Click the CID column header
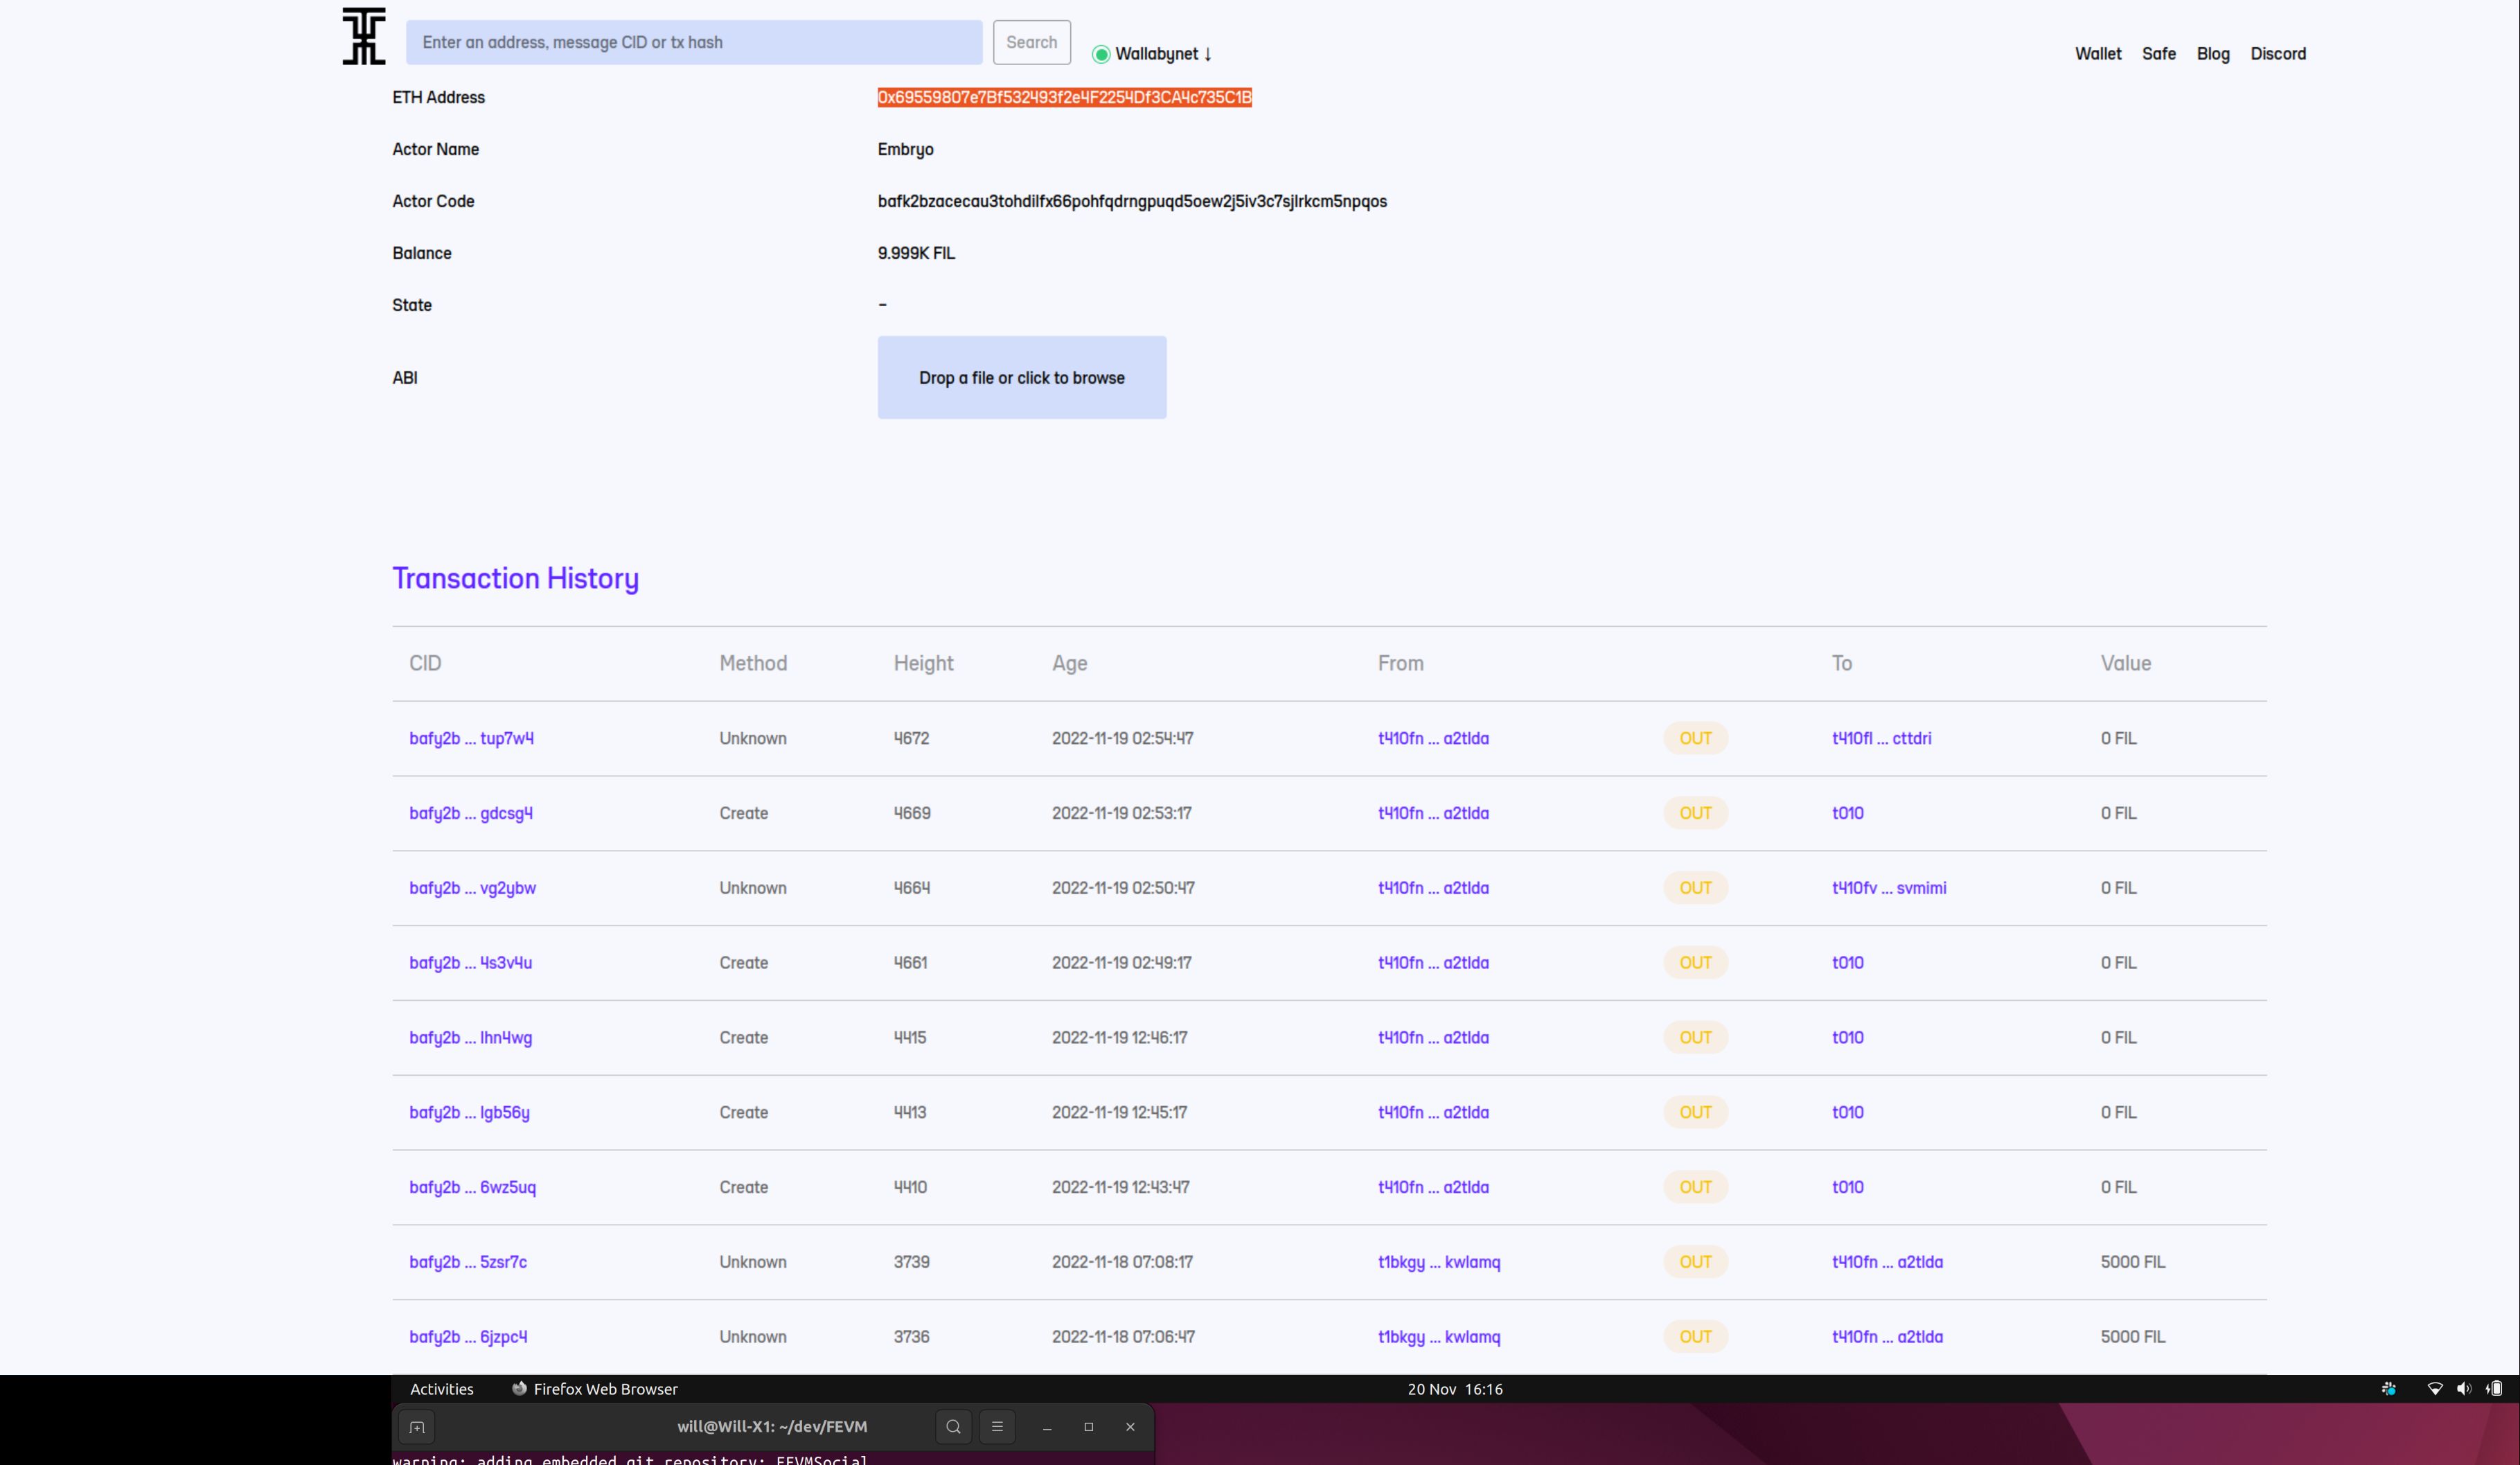2520x1465 pixels. tap(425, 663)
